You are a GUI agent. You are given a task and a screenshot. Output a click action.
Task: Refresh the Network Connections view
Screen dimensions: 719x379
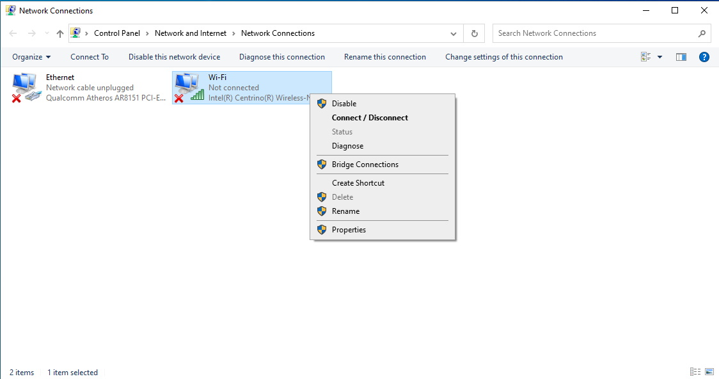[x=473, y=33]
